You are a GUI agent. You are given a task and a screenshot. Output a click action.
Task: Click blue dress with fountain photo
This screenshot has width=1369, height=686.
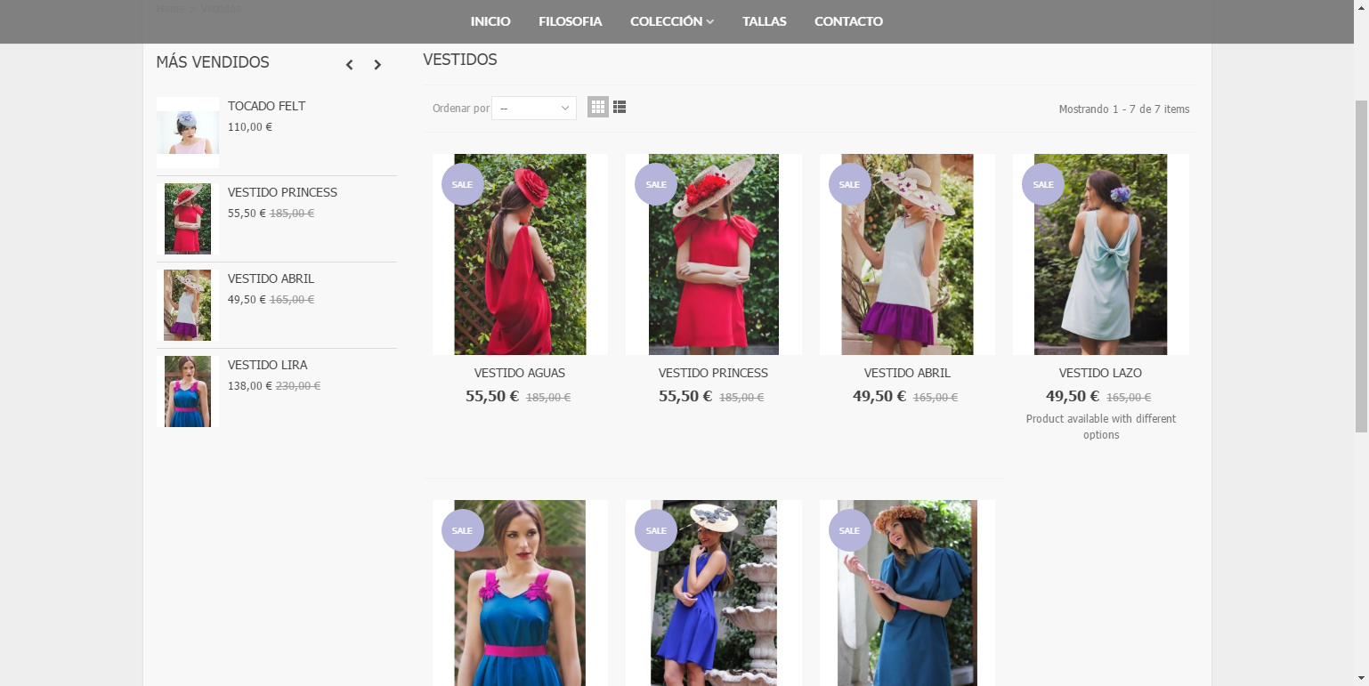[714, 593]
